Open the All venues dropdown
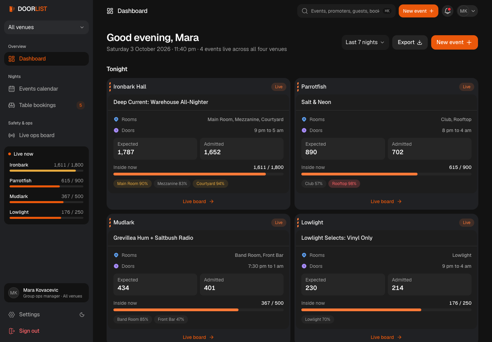 (x=46, y=27)
